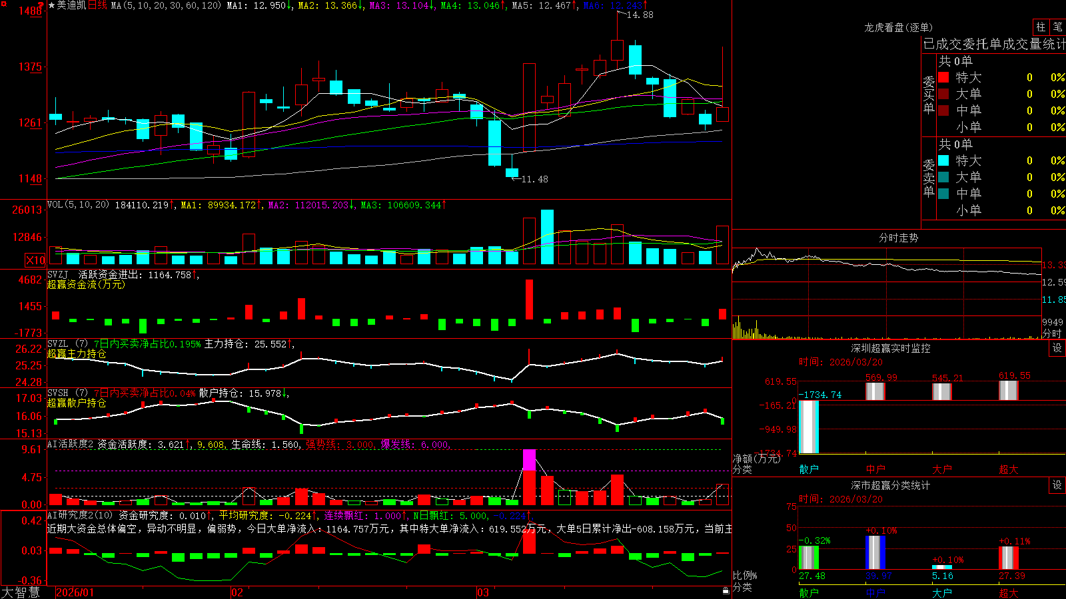Viewport: 1066px width, 599px height.
Task: Click the 11.48 low price label
Action: click(x=535, y=179)
